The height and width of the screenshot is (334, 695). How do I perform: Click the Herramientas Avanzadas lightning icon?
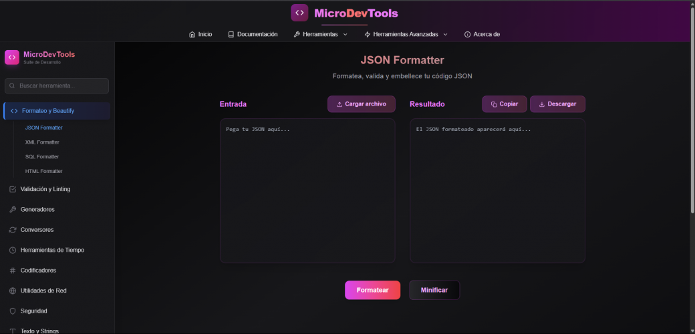click(367, 35)
